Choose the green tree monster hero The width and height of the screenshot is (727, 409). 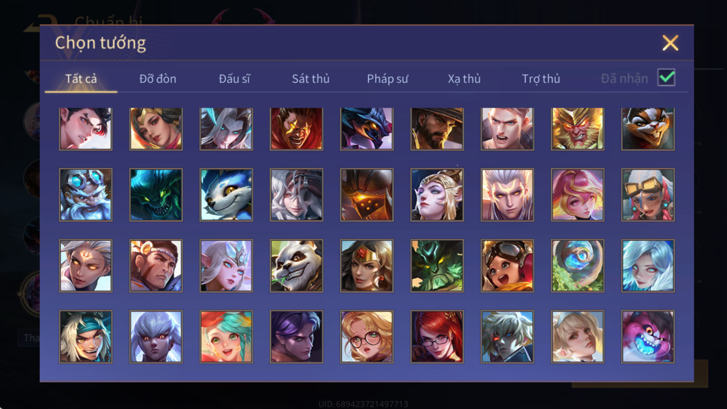(x=437, y=266)
